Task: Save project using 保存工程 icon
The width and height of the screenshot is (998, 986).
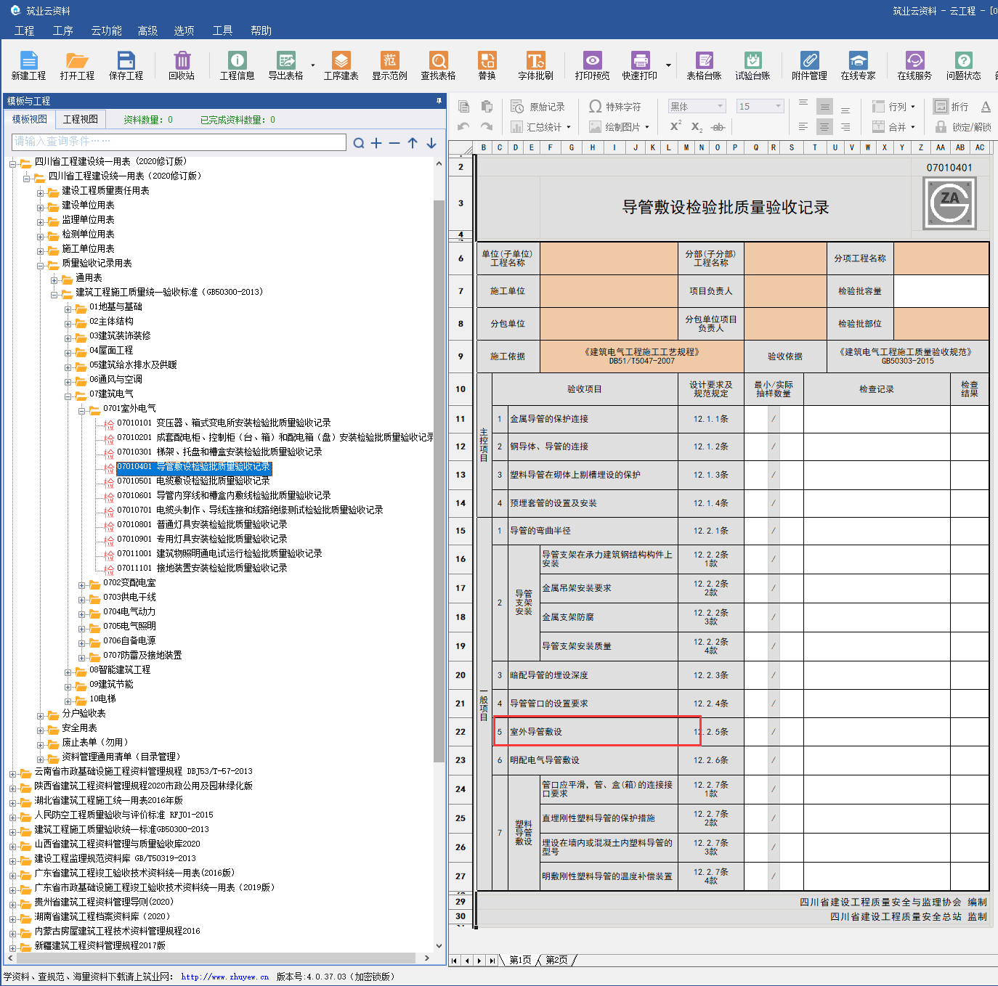Action: 126,65
